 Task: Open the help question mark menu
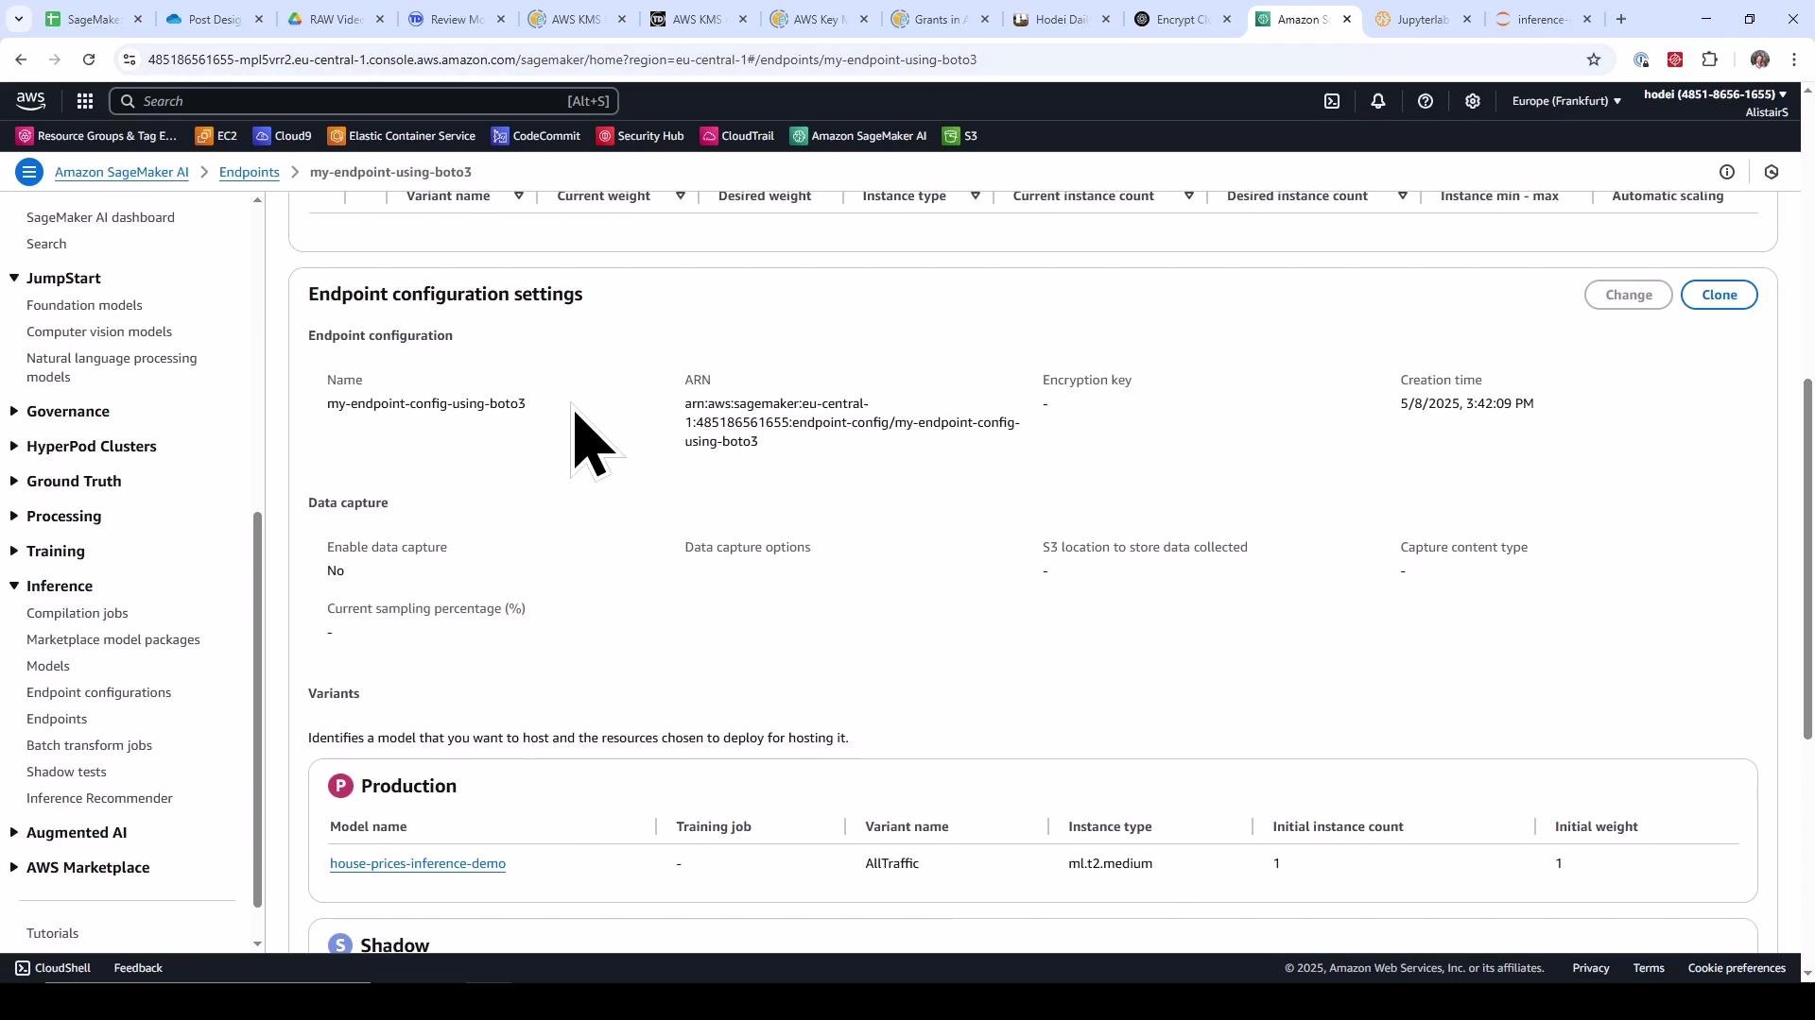[1426, 101]
